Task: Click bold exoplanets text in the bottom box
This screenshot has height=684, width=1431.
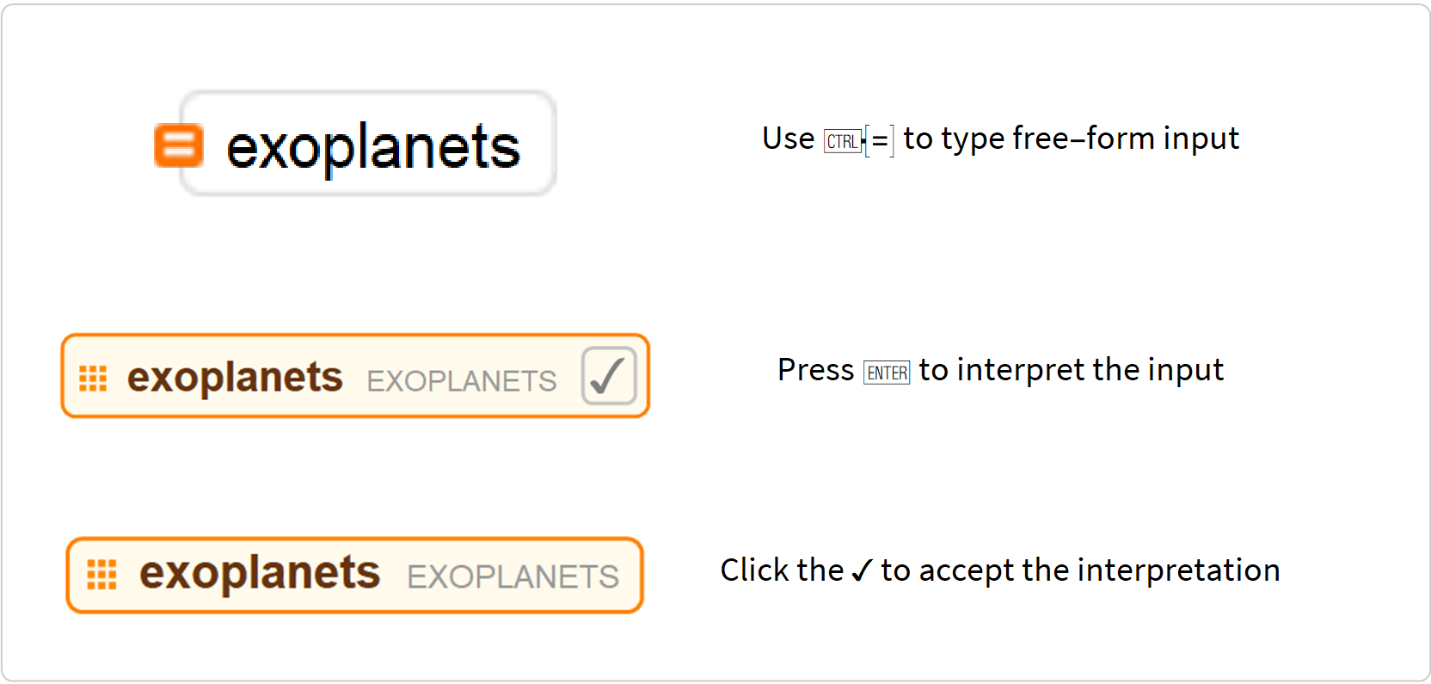Action: coord(260,573)
